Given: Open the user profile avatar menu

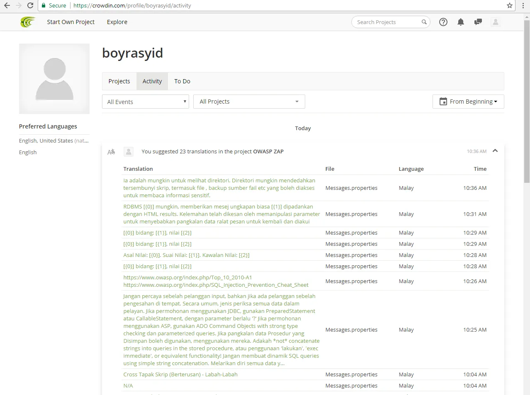Looking at the screenshot, I should 495,22.
